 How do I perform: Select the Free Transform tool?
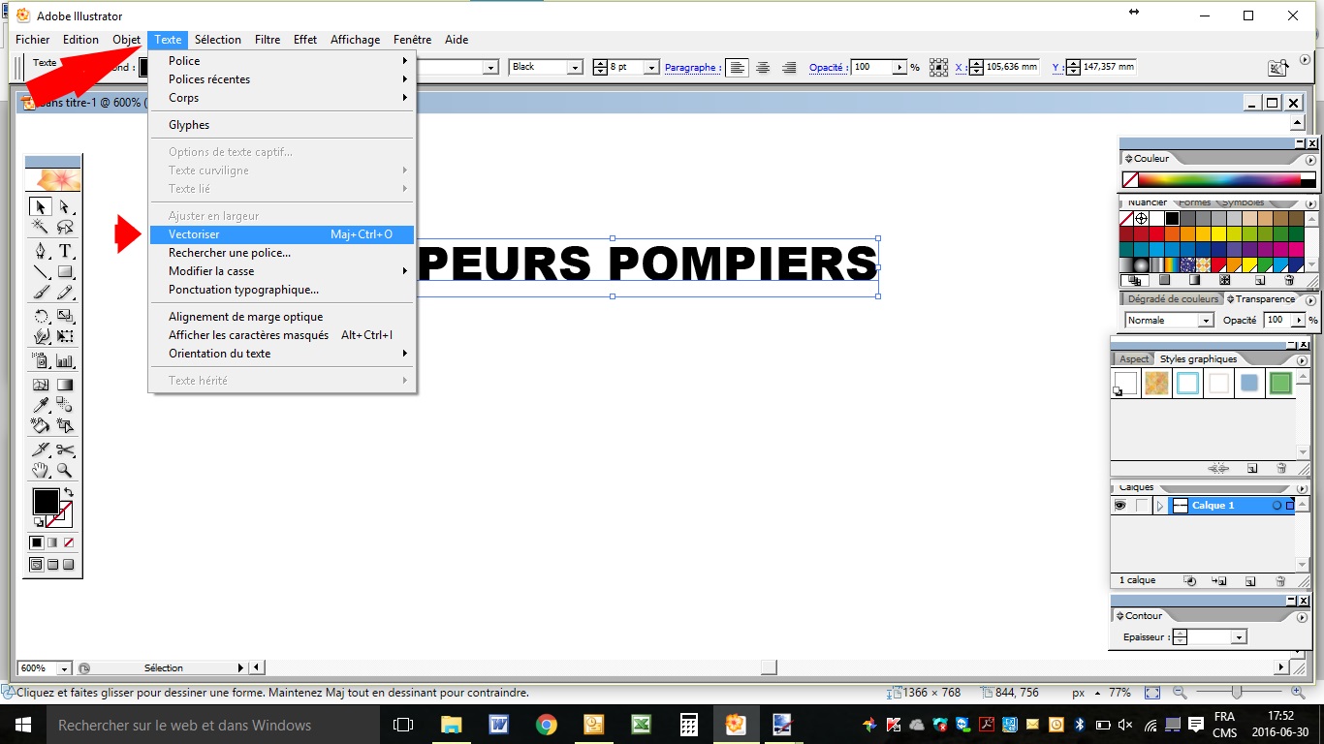click(65, 336)
